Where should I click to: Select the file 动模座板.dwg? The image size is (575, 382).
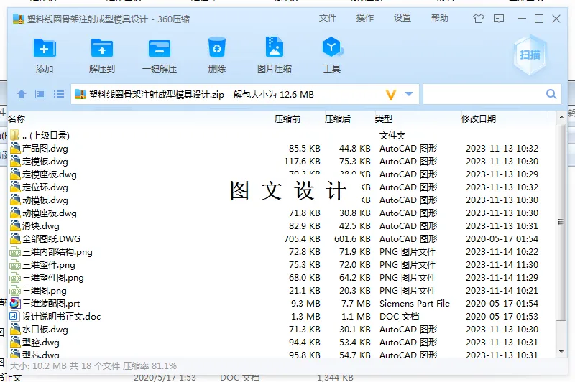click(x=50, y=213)
